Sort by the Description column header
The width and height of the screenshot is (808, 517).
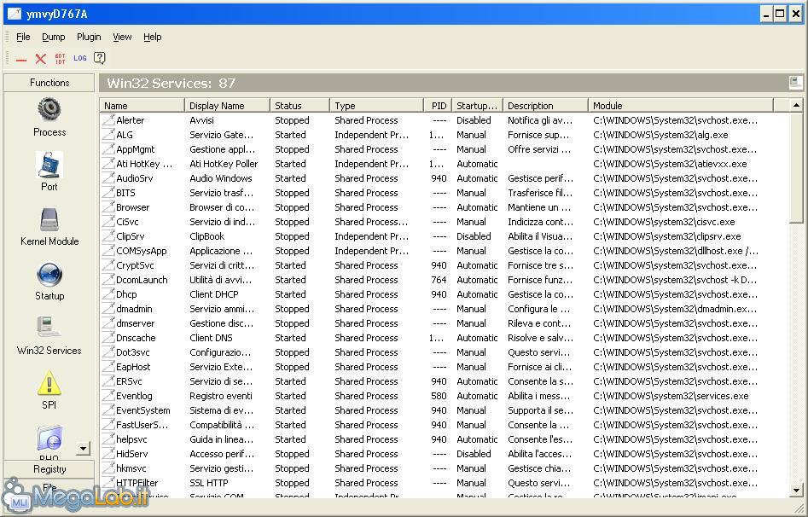pos(545,105)
